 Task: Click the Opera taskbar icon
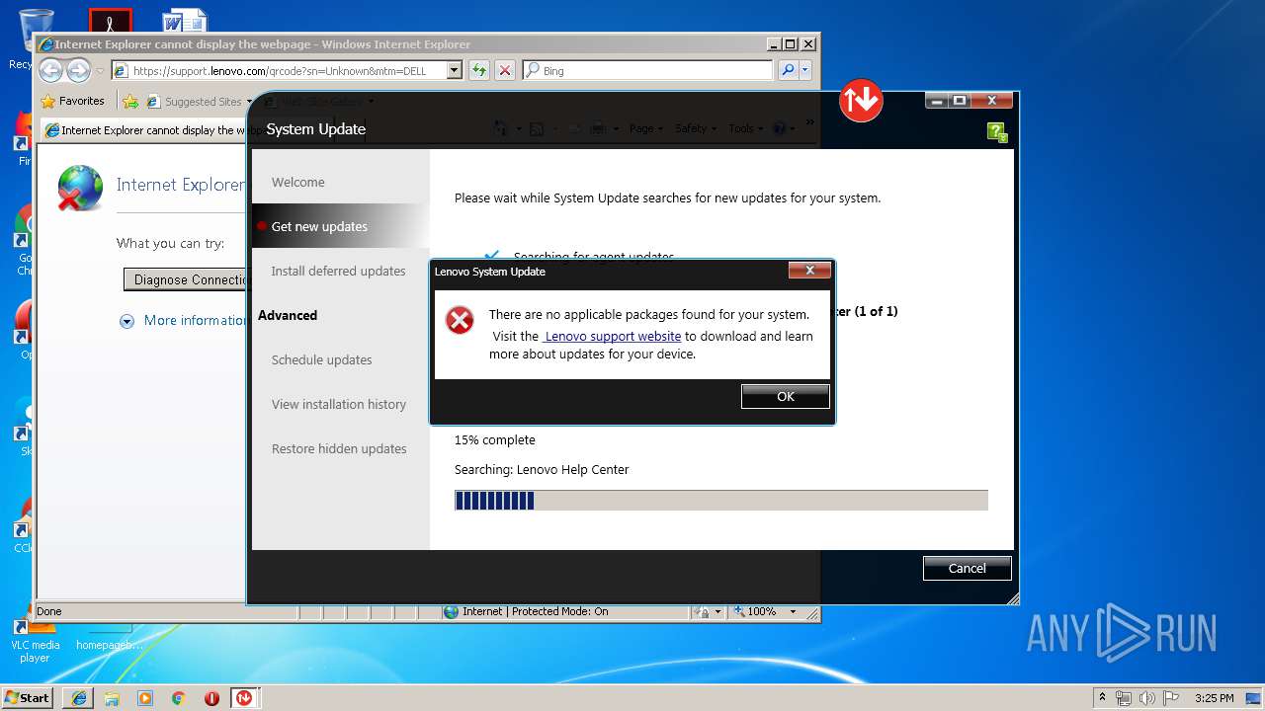point(211,697)
